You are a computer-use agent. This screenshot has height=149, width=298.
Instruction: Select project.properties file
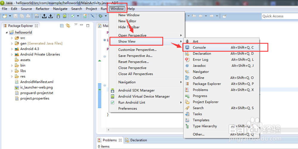coord(32,98)
